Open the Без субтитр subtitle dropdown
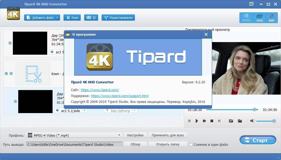The image size is (281, 160). (134, 110)
